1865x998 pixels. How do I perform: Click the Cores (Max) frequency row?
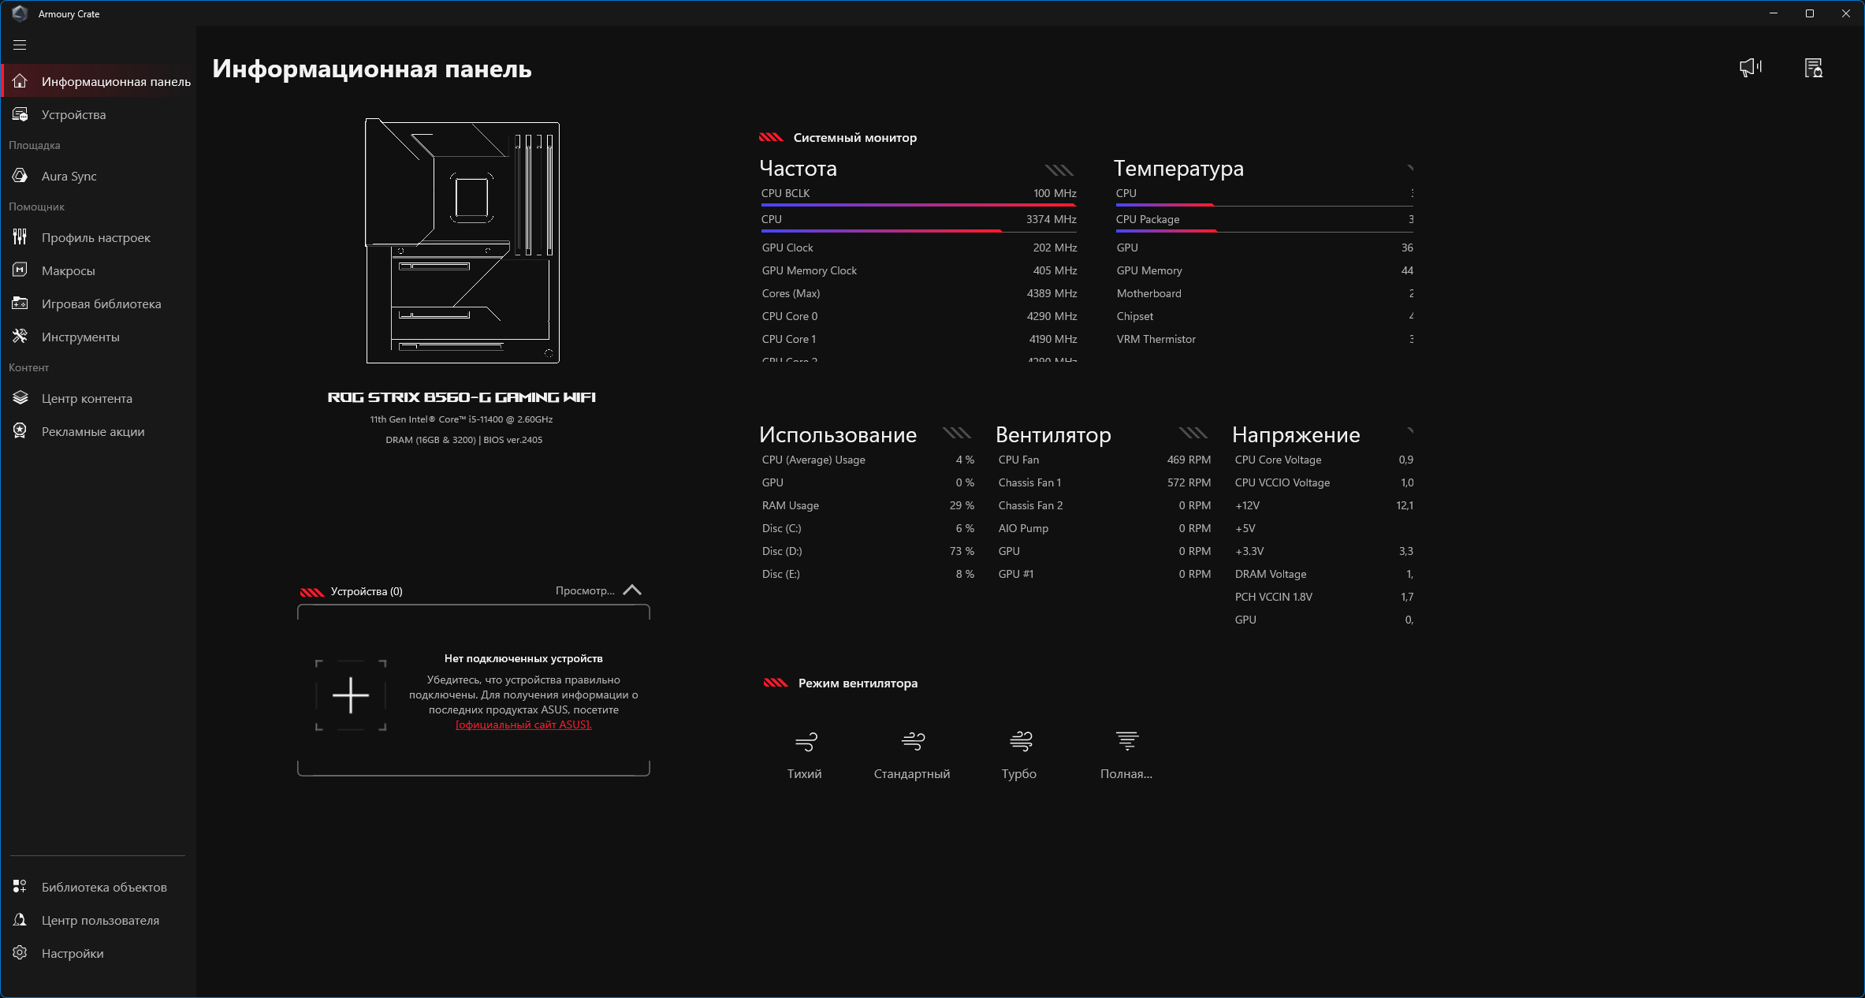(x=919, y=293)
